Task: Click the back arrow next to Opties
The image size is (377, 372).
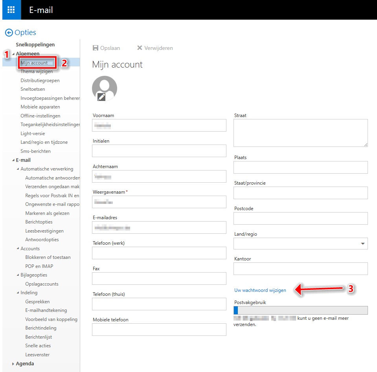Action: 9,33
